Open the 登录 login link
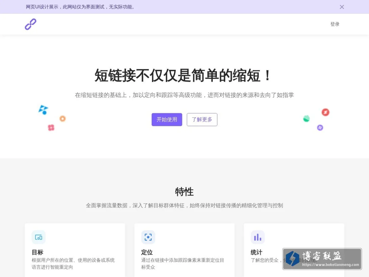This screenshot has width=369, height=277. point(335,24)
